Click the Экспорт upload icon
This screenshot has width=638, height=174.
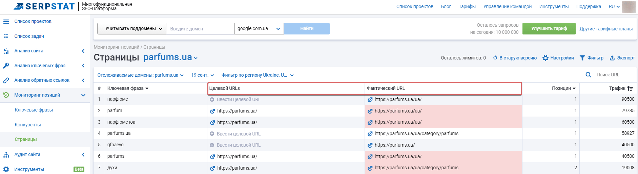(x=612, y=58)
